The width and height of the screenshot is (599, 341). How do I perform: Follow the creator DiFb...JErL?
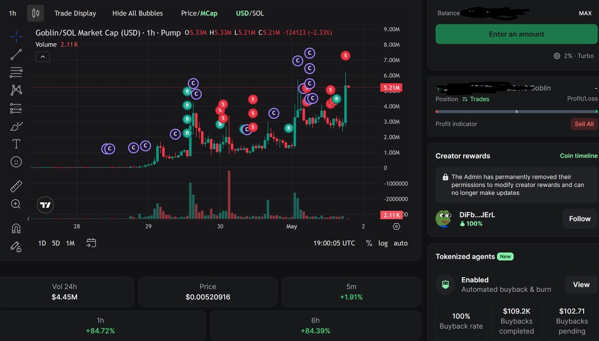[580, 219]
